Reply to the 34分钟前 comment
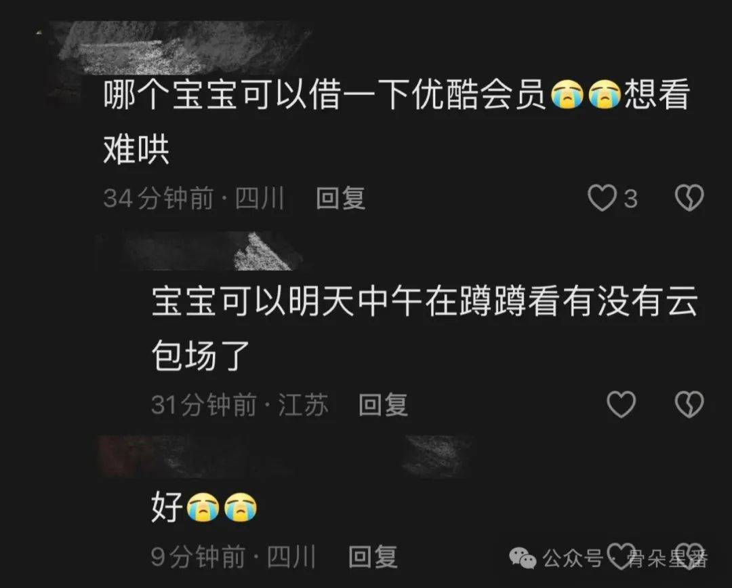This screenshot has height=588, width=732. tap(340, 199)
